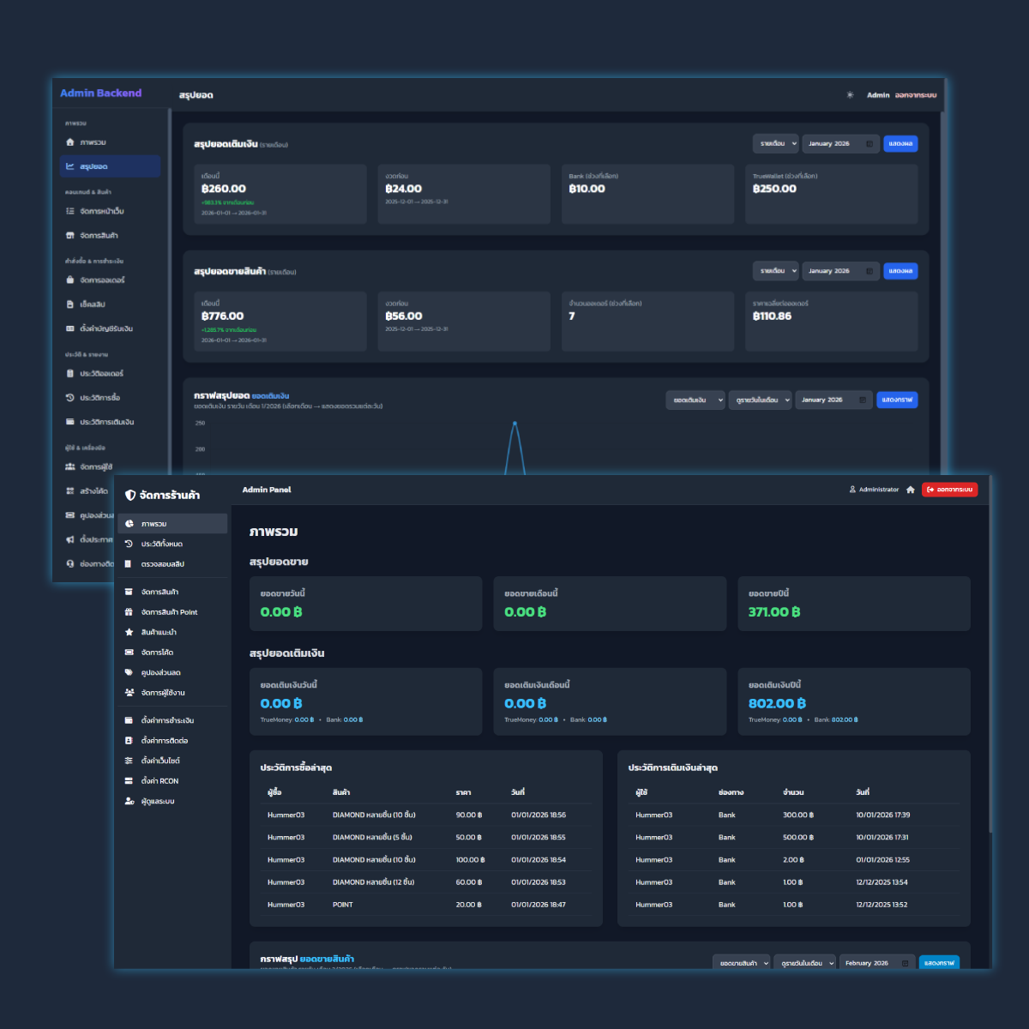Screen dimensions: 1029x1029
Task: Open ตั้งประกาศ via the megaphone icon
Action: click(x=69, y=539)
